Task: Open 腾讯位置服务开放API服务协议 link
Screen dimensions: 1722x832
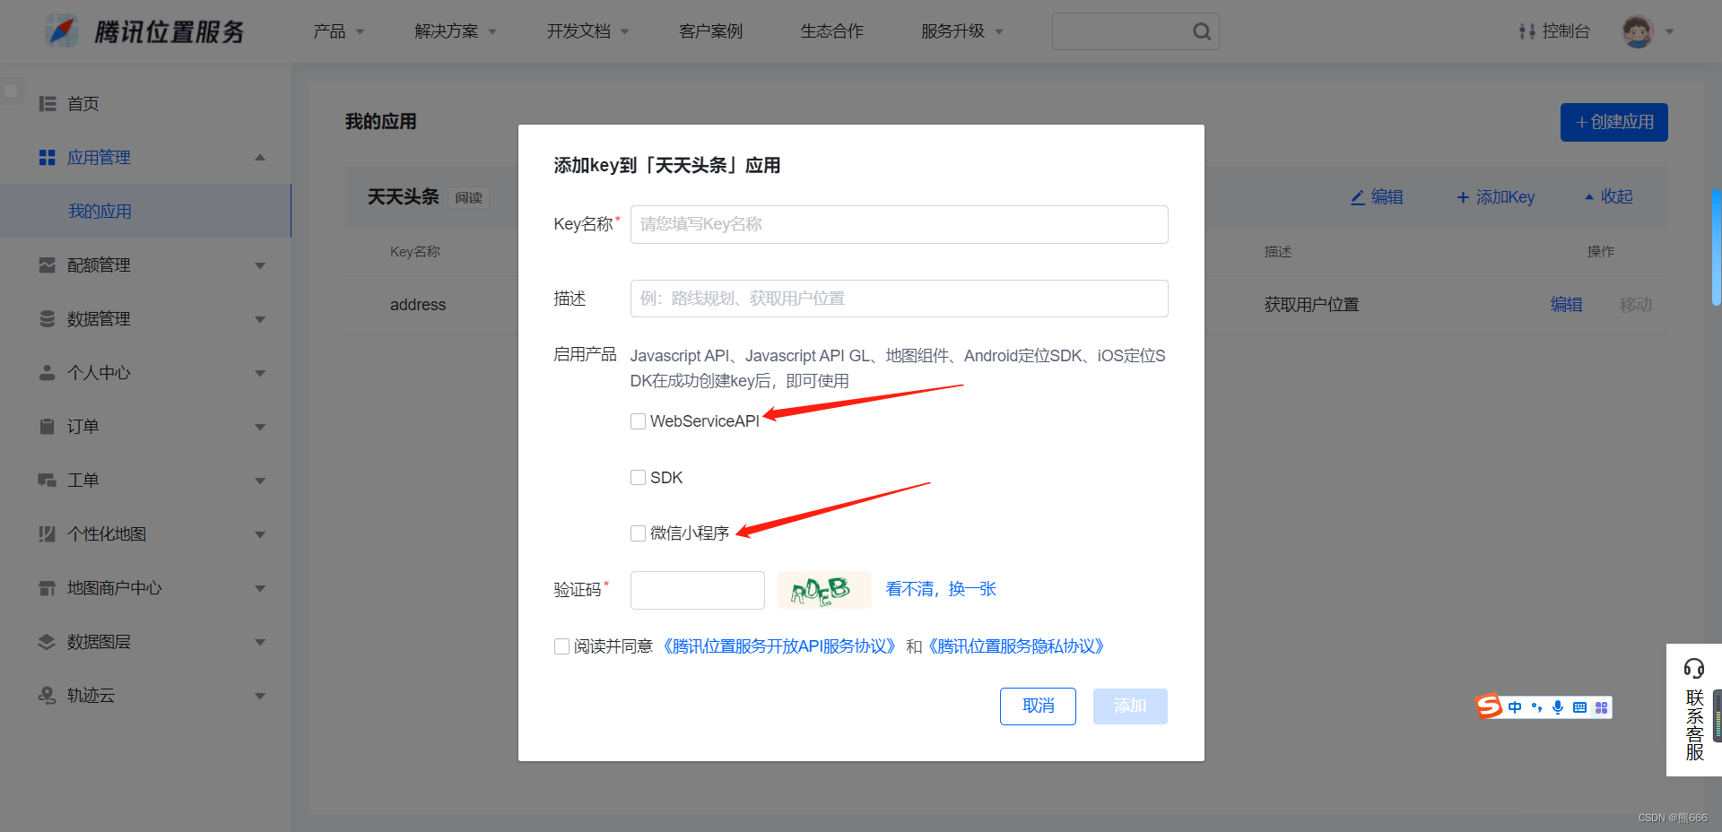Action: [x=778, y=646]
